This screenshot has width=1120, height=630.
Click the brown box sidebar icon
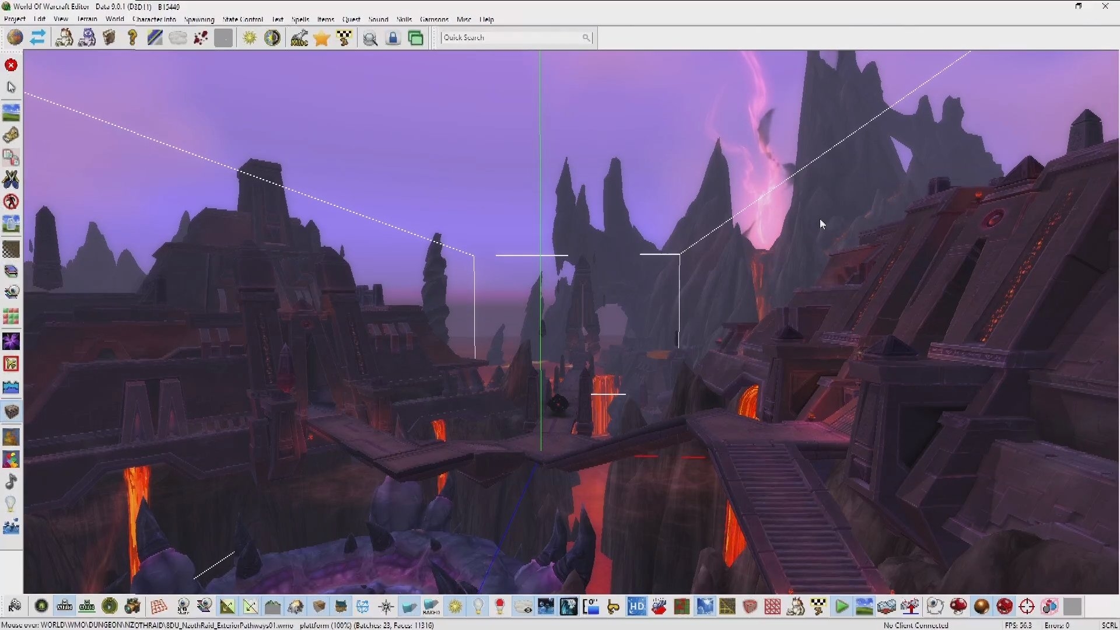11,412
